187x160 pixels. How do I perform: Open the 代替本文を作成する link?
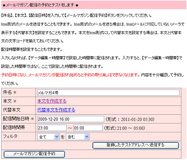coord(56,110)
